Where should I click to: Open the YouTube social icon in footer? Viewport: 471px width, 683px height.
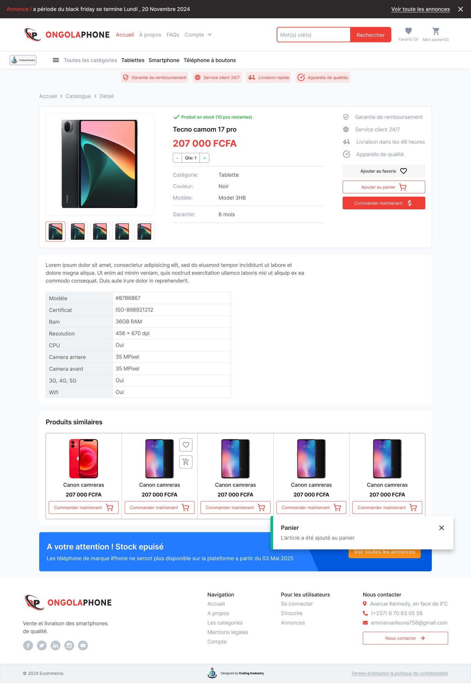83,645
